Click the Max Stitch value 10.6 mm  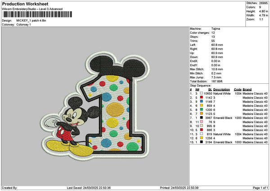click(x=217, y=69)
